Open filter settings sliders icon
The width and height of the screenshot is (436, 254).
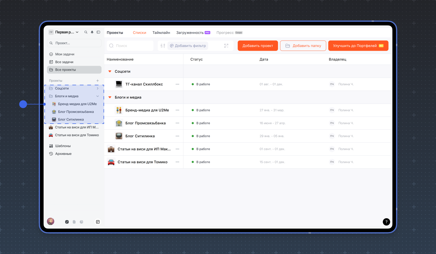coord(163,46)
